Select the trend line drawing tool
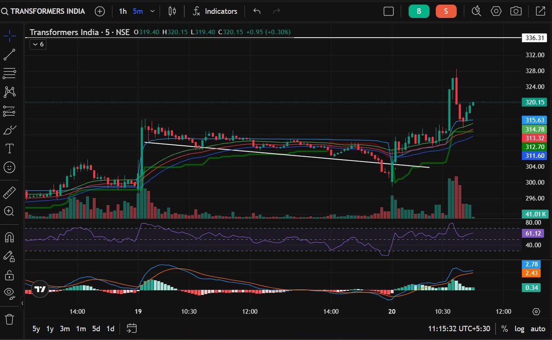Screen dimensions: 552x340 tap(9, 54)
